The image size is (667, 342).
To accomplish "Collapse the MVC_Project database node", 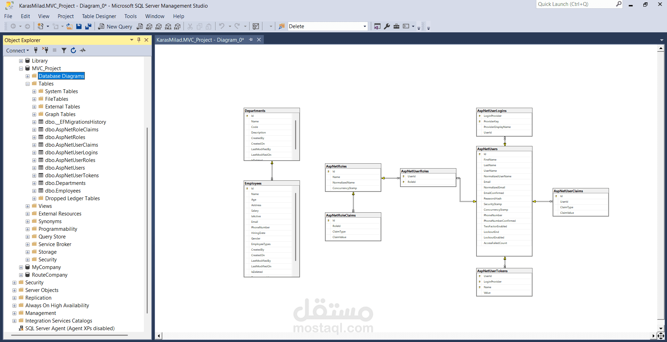I will click(x=21, y=68).
